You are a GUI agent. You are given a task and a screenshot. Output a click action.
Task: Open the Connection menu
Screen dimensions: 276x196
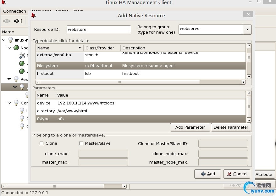[x=14, y=11]
